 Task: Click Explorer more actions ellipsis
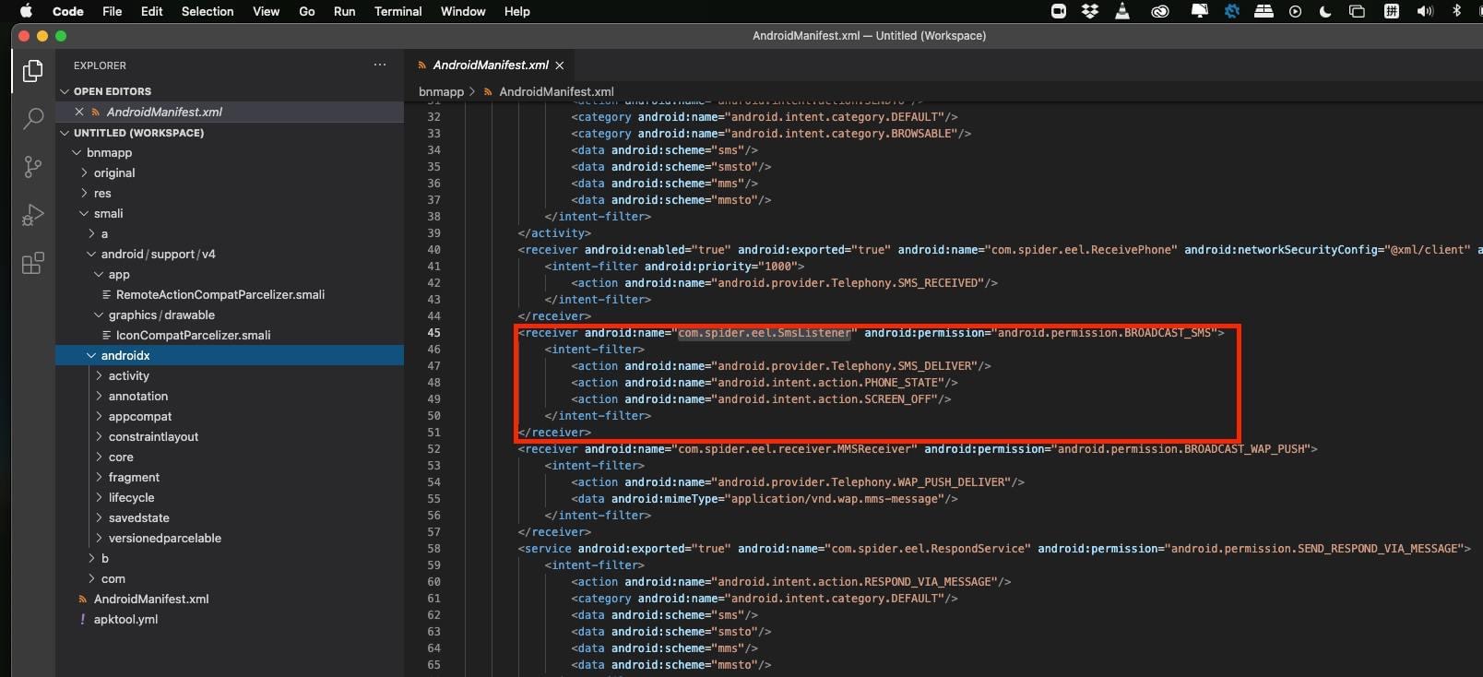point(380,65)
